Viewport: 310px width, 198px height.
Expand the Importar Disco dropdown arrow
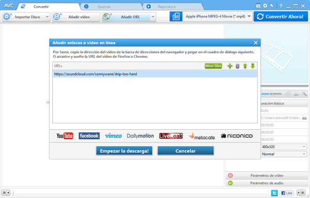coord(47,17)
